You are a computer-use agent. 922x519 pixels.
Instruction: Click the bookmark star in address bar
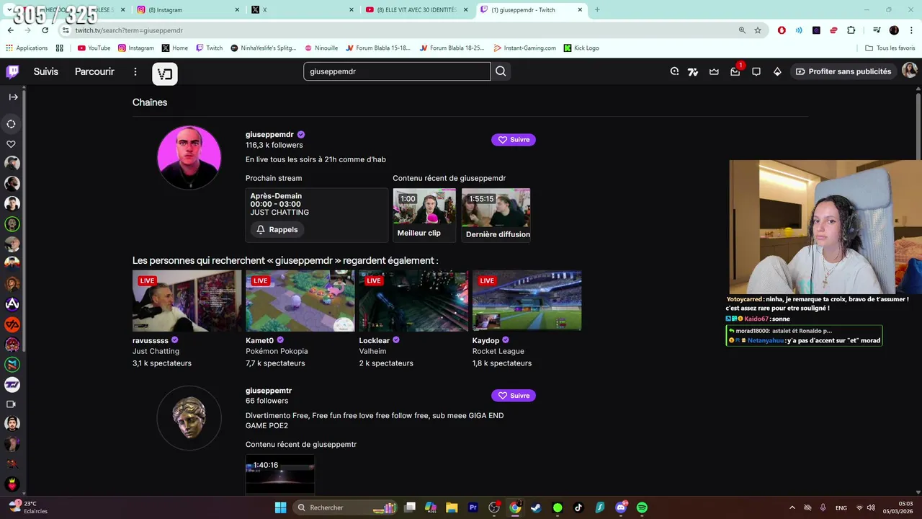tap(758, 30)
